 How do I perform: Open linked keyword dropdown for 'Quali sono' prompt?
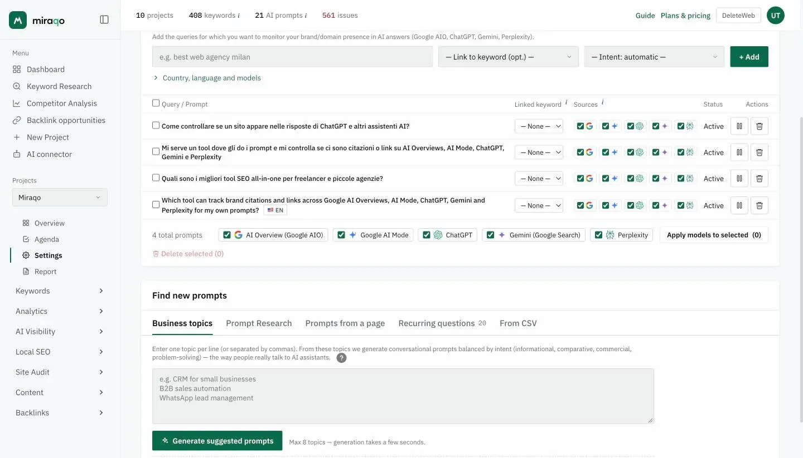click(539, 179)
